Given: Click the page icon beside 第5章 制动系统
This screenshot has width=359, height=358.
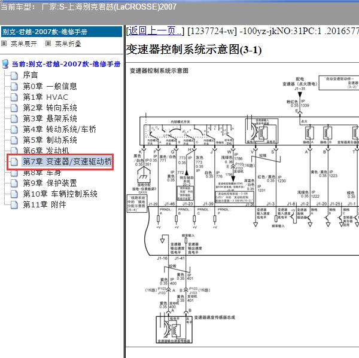Looking at the screenshot, I should point(14,140).
